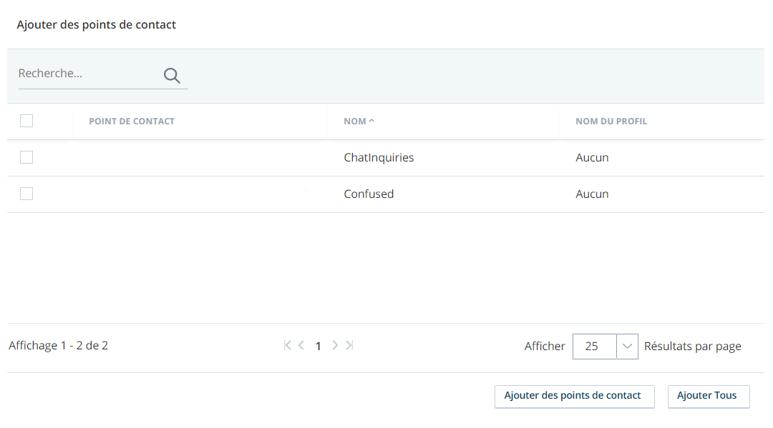The image size is (773, 428).
Task: Go to next page arrow
Action: click(x=335, y=345)
